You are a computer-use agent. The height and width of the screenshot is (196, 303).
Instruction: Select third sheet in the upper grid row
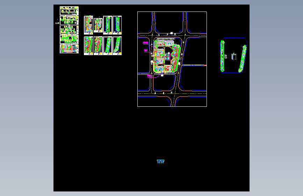click(x=108, y=25)
